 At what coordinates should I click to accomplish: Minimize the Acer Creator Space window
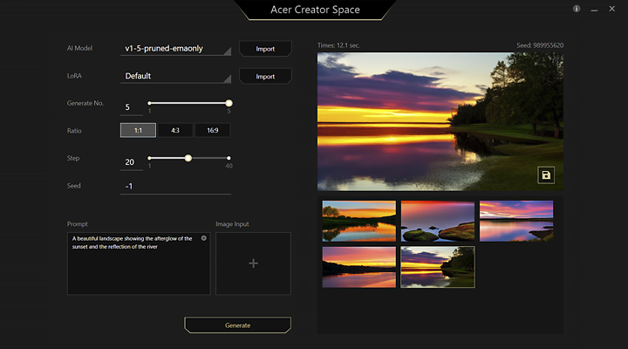595,9
